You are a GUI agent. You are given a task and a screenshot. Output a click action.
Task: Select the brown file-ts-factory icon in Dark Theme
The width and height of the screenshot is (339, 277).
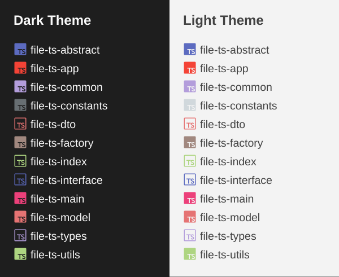20,142
